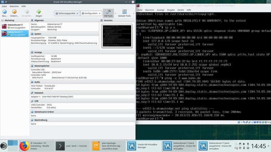The image size is (271, 152).
Task: Click the Audio section header
Action: [82, 82]
